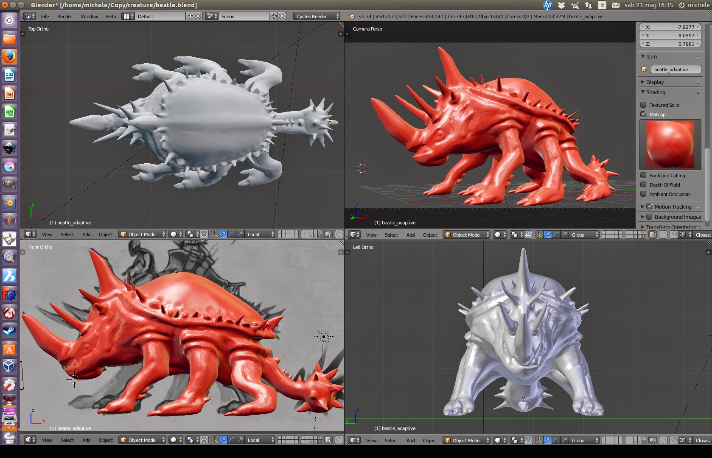
Task: Click viewport shading sphere icon in Front Ortho header
Action: [175, 440]
